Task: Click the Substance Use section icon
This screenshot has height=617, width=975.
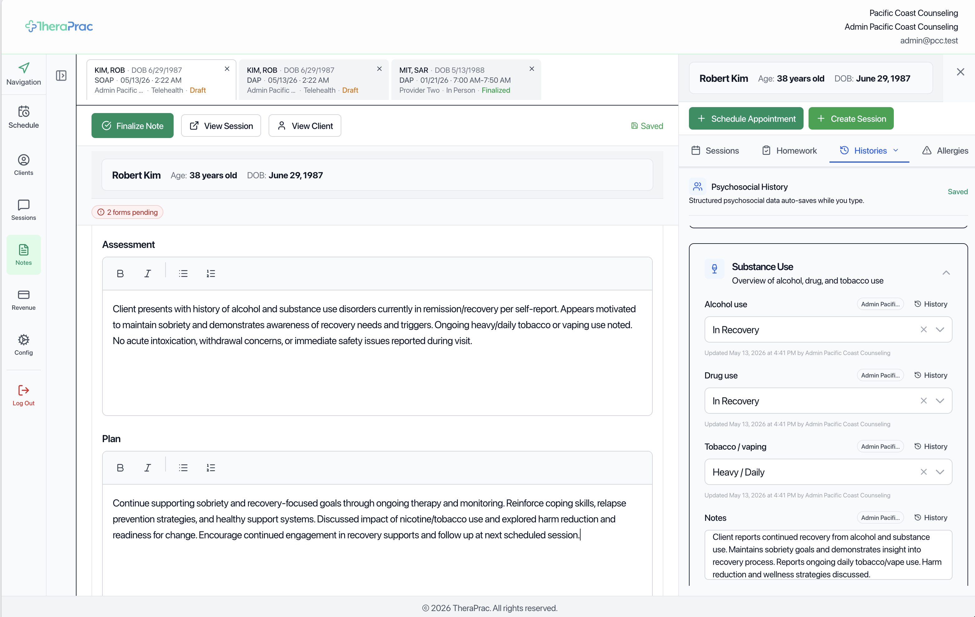Action: coord(714,269)
